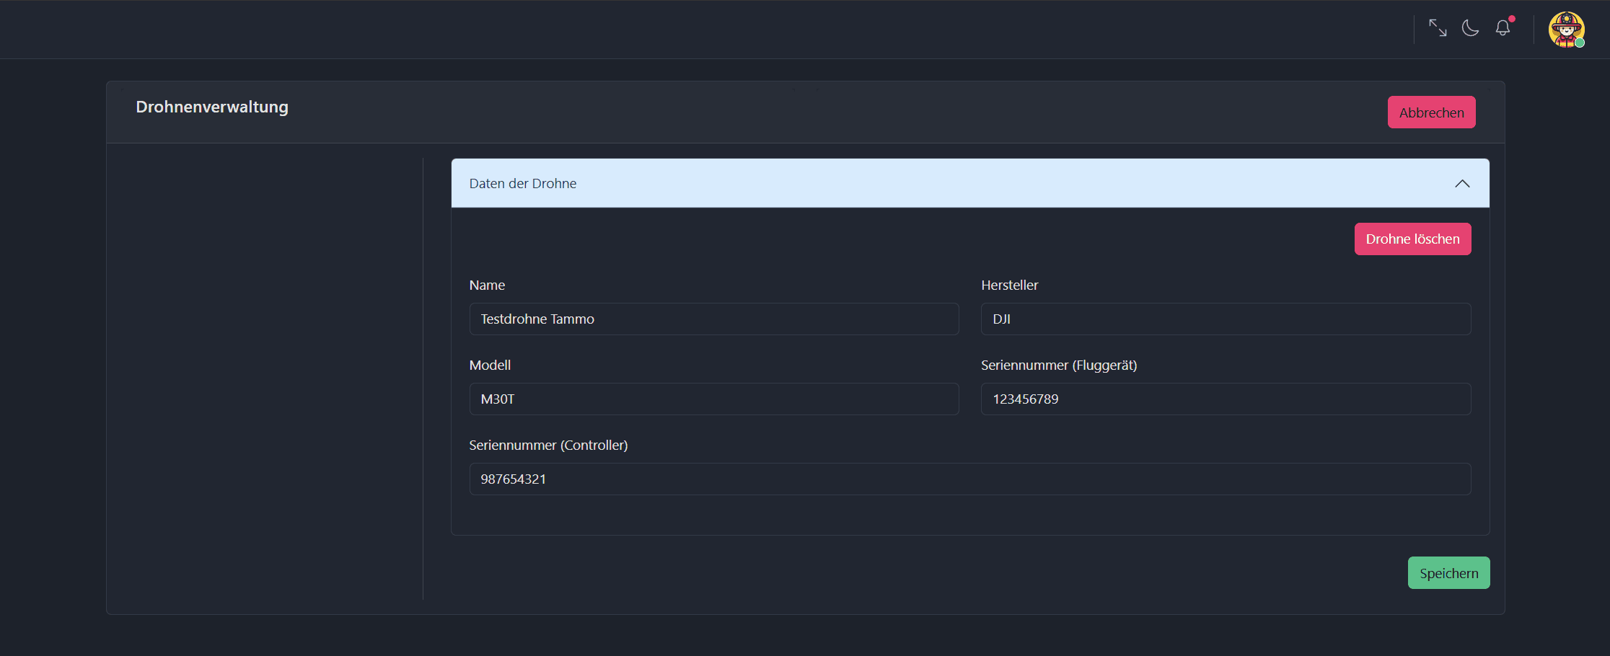Switch theme using the moon icon

[x=1470, y=28]
